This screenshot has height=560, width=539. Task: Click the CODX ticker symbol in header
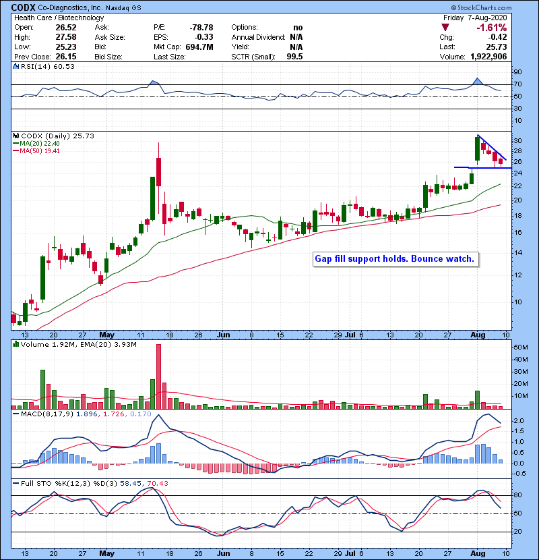(x=23, y=7)
